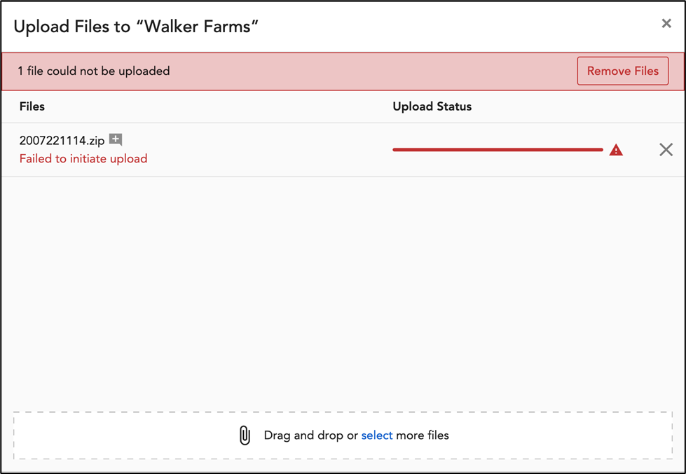Close the Upload Files dialog
The image size is (686, 474).
click(666, 24)
